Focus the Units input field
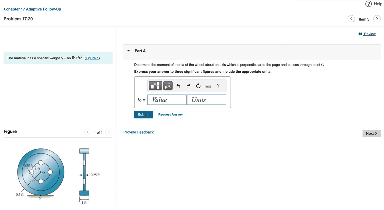This screenshot has height=210, width=384. (x=207, y=100)
